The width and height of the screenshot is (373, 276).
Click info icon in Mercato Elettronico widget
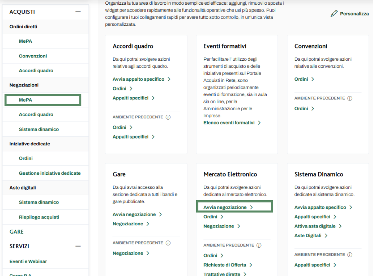(x=259, y=245)
